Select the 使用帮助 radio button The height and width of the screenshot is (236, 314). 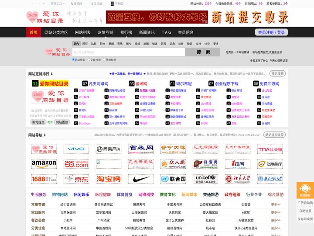tap(104, 59)
